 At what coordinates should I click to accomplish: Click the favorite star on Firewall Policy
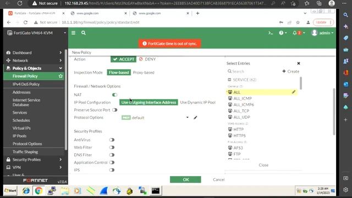point(61,76)
